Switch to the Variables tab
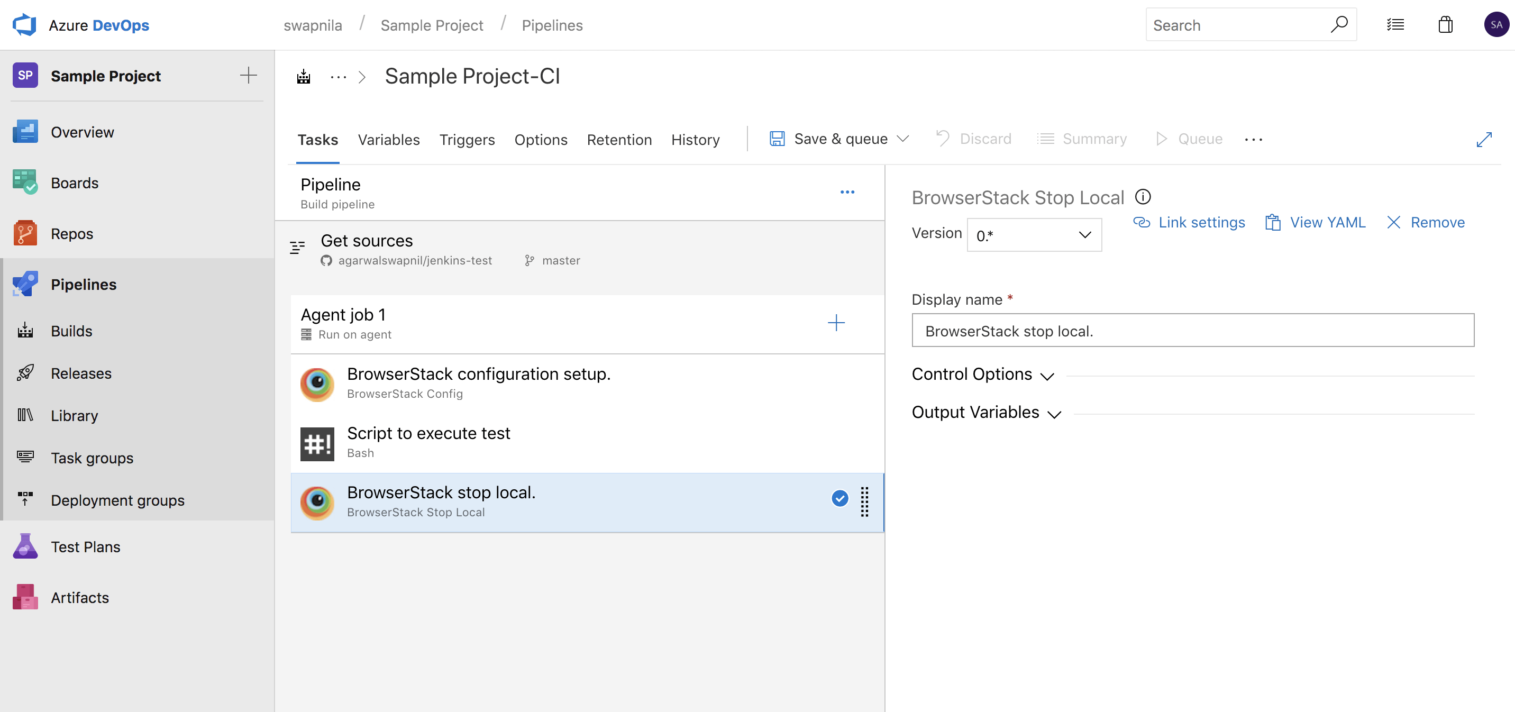The width and height of the screenshot is (1515, 712). [389, 139]
